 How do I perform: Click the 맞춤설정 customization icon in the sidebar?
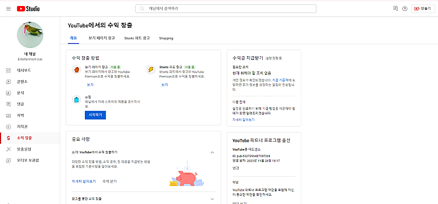(x=8, y=149)
